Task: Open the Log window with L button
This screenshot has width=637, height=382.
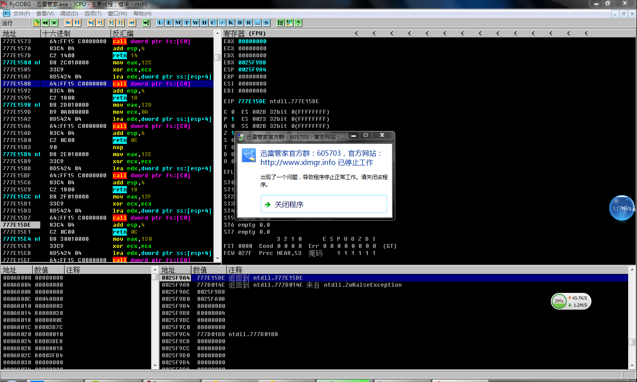Action: (x=160, y=22)
